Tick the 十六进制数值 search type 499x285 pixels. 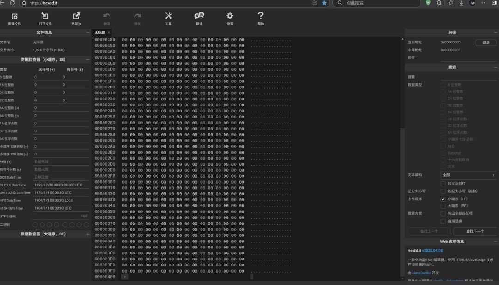[x=443, y=160]
